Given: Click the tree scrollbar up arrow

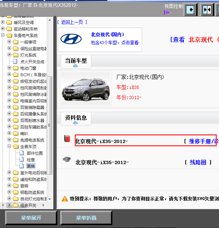Looking at the screenshot, I should [x=50, y=20].
